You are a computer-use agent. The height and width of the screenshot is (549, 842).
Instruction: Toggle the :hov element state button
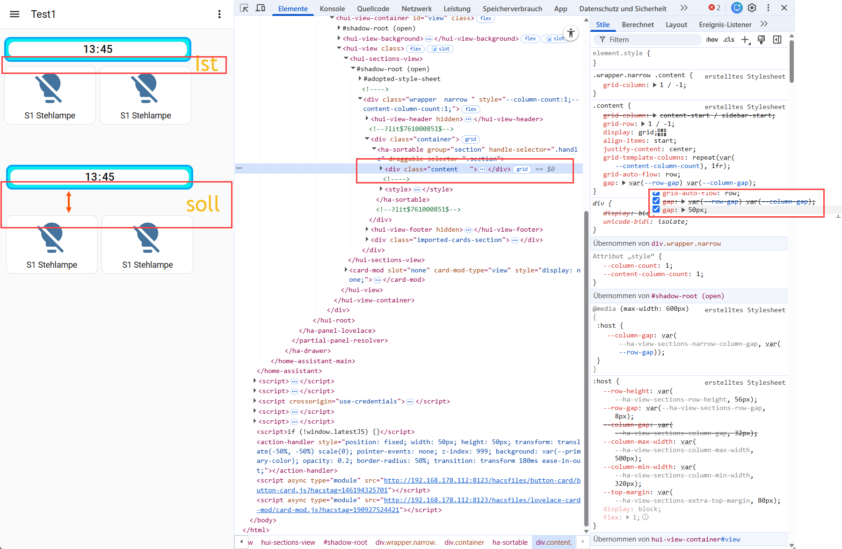[x=711, y=40]
